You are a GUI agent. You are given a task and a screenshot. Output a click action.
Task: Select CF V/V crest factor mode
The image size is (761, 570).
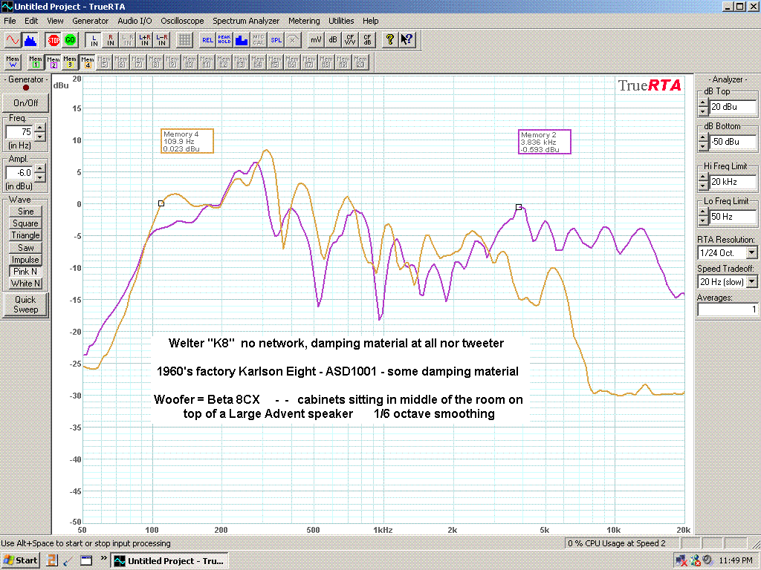[x=349, y=40]
